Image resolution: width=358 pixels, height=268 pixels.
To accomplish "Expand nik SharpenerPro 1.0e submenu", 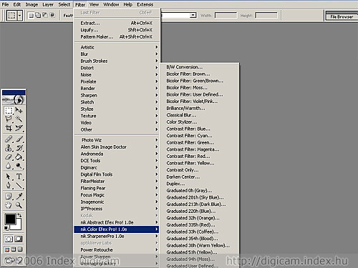I will (x=117, y=237).
